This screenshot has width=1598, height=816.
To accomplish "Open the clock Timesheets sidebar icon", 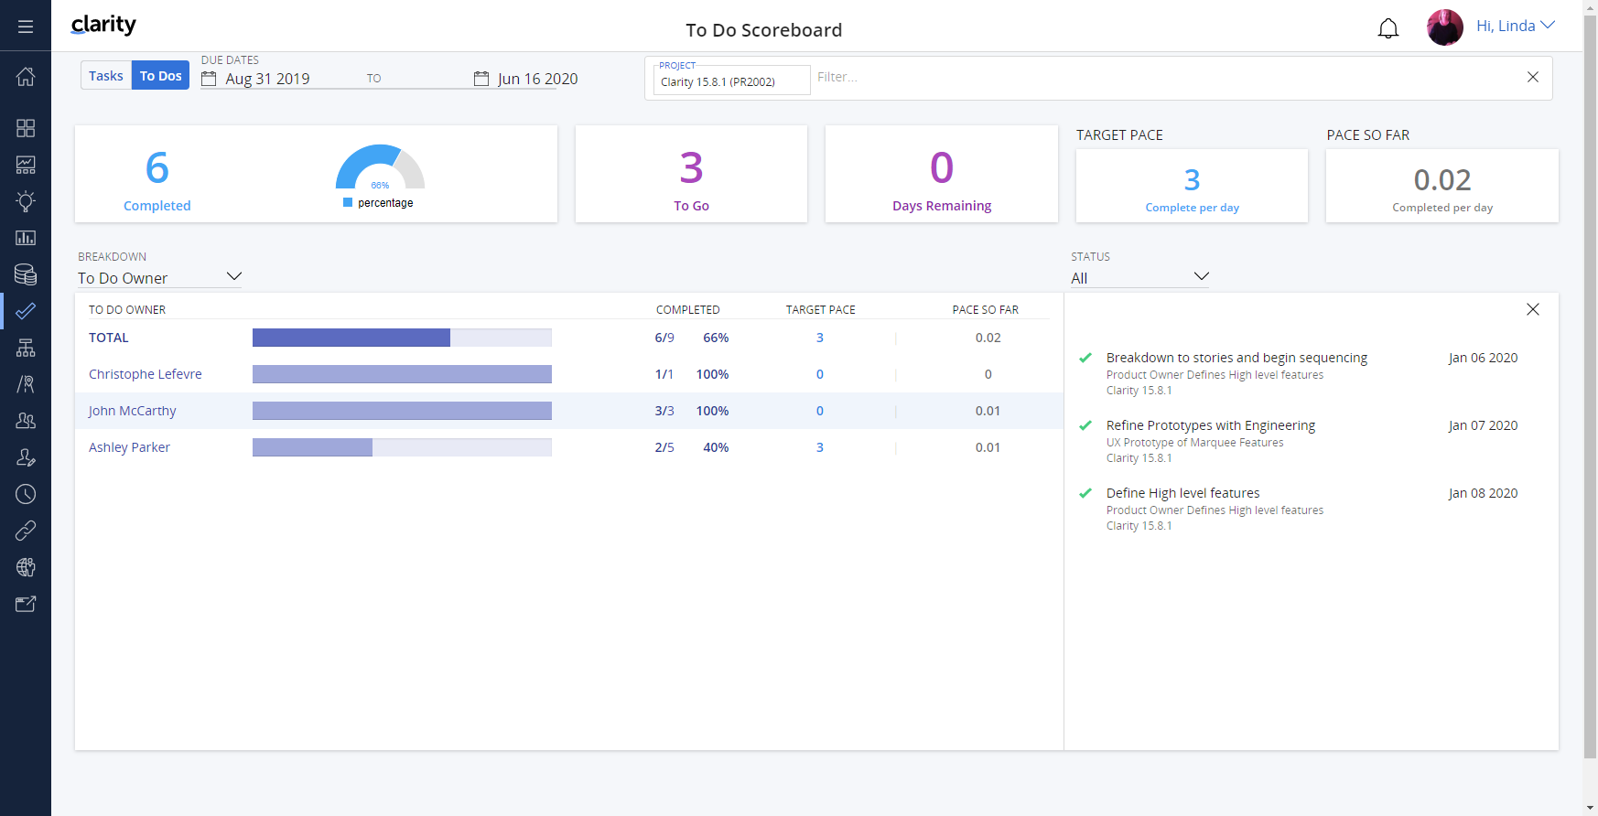I will click(26, 494).
